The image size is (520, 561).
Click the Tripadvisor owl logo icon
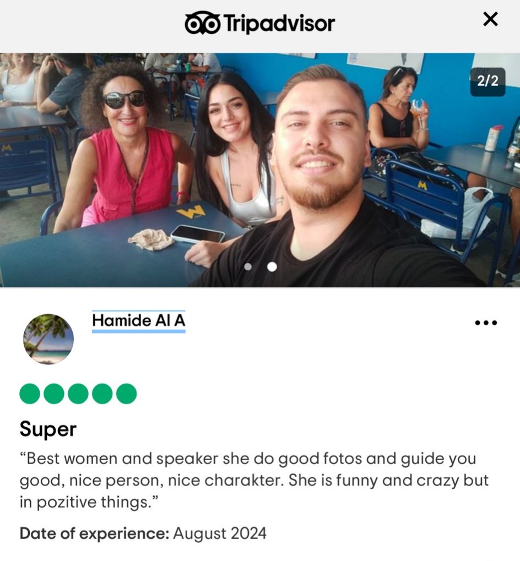(x=202, y=23)
